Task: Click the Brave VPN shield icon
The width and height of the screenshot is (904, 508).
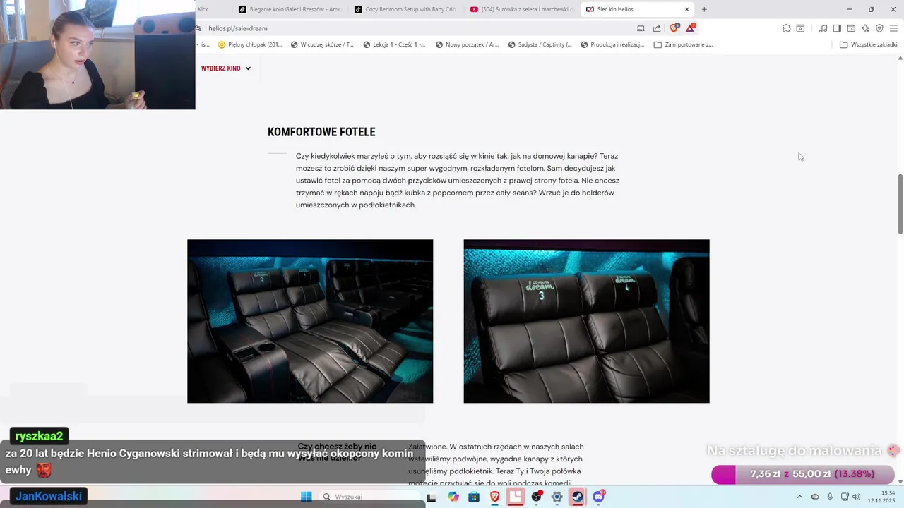Action: [x=879, y=28]
